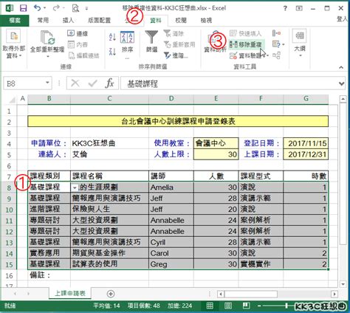Switch to the 常用 (Home) tab
The height and width of the screenshot is (313, 350).
[43, 21]
